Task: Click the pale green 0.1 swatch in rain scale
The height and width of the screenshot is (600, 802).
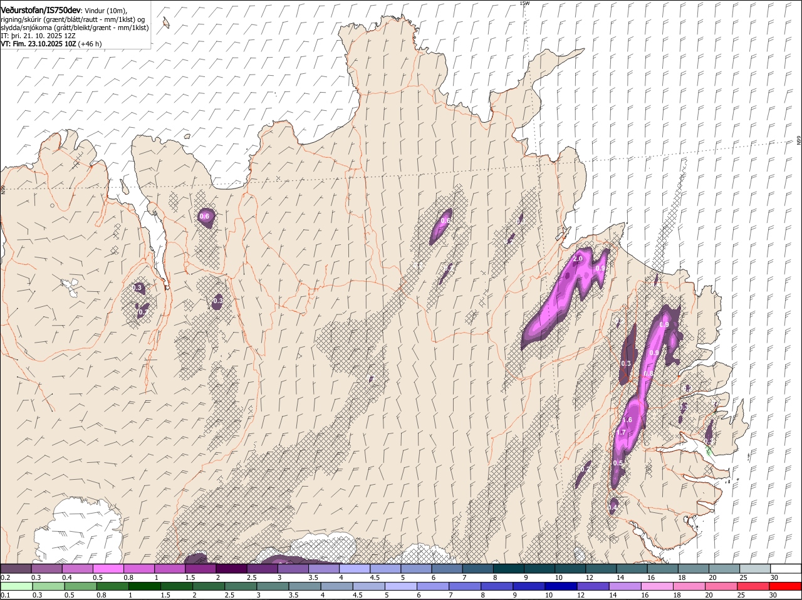Action: (x=16, y=586)
